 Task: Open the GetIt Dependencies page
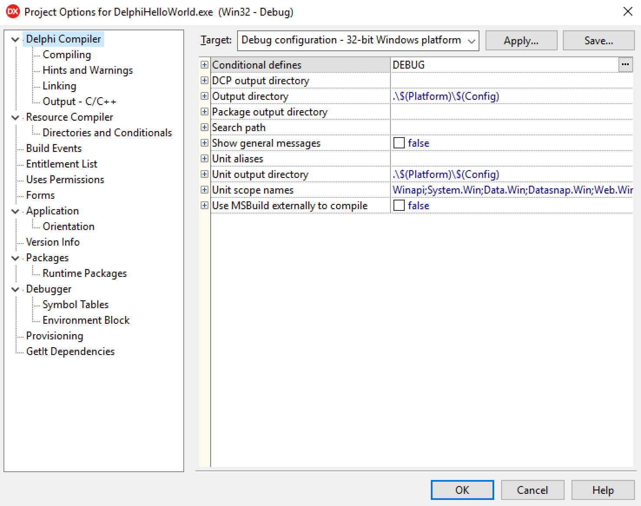pyautogui.click(x=70, y=352)
